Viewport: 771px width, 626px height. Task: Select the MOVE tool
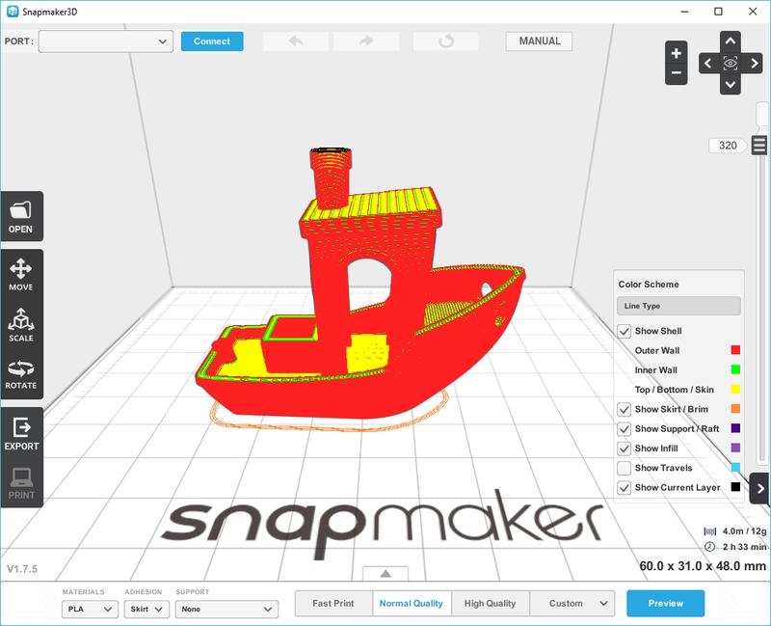point(21,274)
